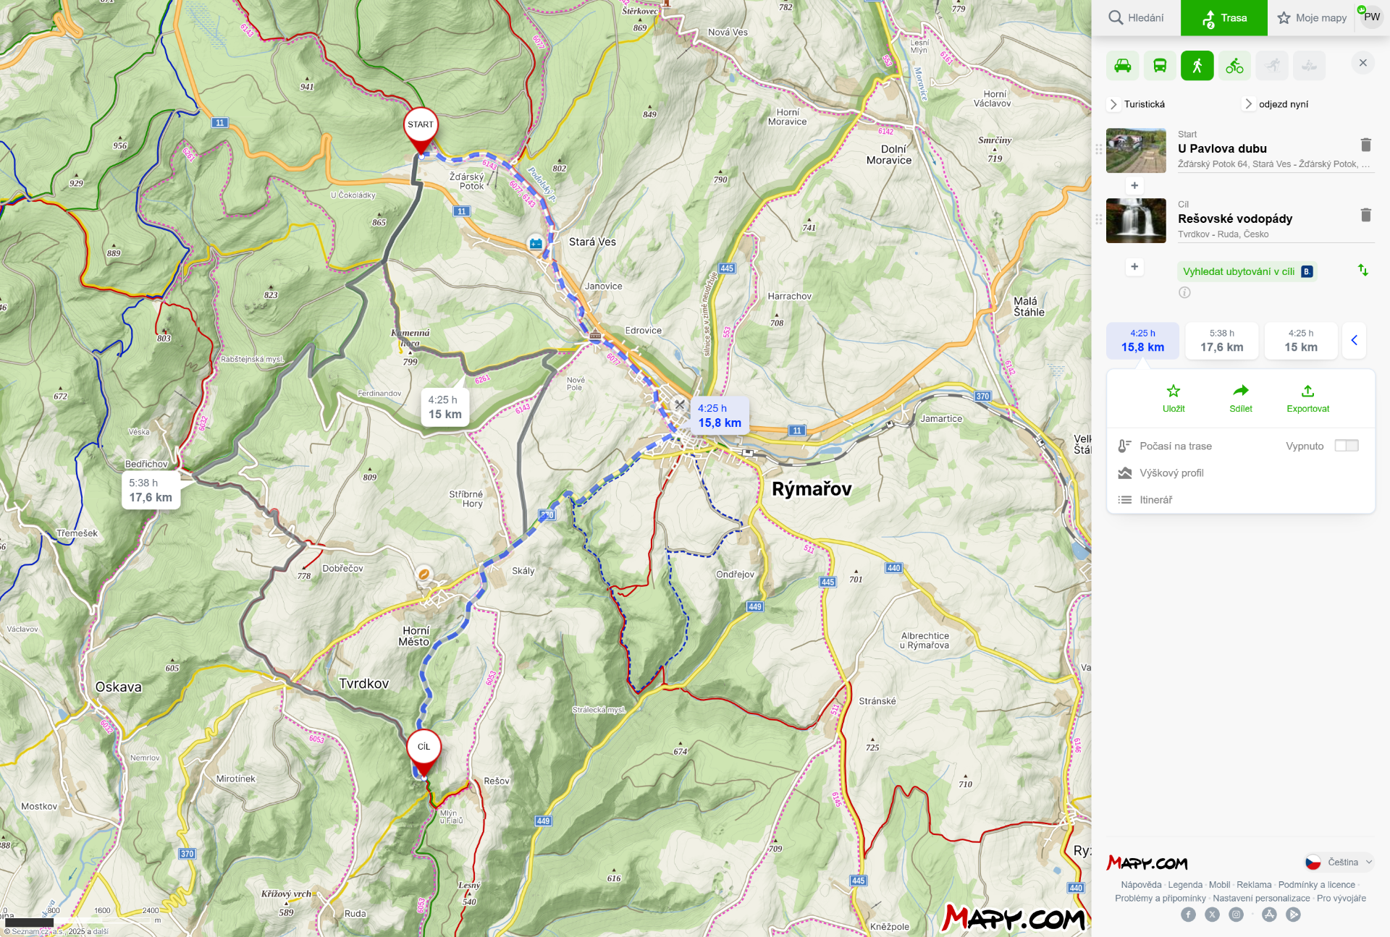Choose the cycling route mode icon
Image resolution: width=1390 pixels, height=937 pixels.
[x=1234, y=66]
